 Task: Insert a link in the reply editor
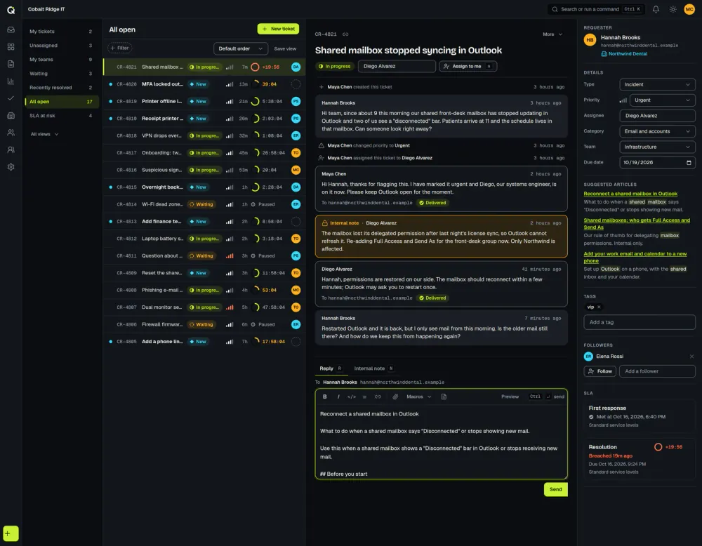coord(378,397)
